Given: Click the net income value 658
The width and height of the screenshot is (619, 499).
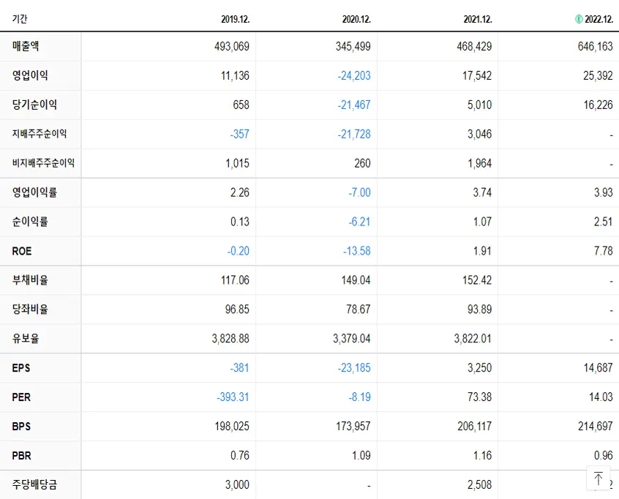Looking at the screenshot, I should click(241, 105).
